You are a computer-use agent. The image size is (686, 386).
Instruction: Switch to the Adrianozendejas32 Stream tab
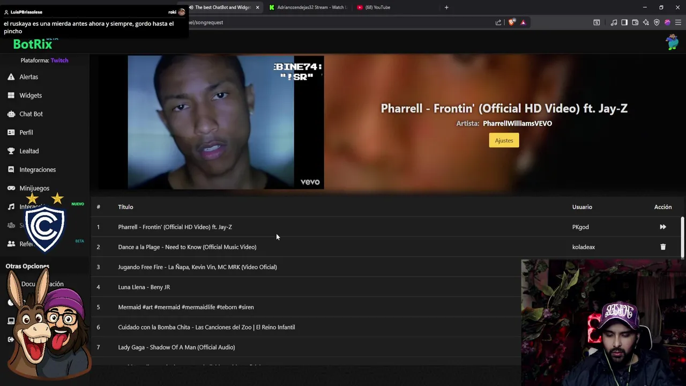pyautogui.click(x=309, y=8)
